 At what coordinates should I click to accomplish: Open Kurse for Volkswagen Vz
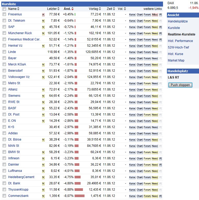tap(132, 77)
